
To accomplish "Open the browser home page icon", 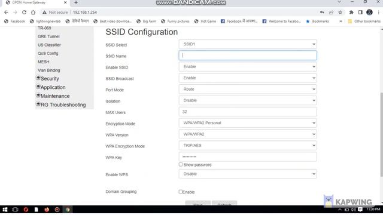I will pos(34,12).
